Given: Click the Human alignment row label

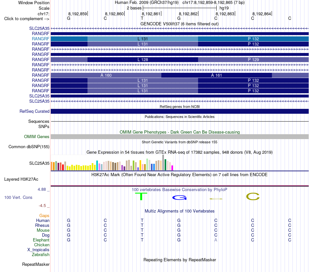Looking at the screenshot, I should click(43, 220).
